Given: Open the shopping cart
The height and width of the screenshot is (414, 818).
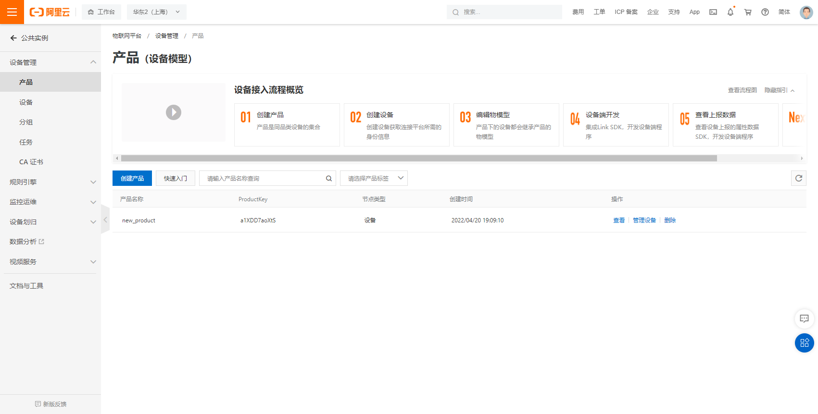Looking at the screenshot, I should click(x=748, y=12).
